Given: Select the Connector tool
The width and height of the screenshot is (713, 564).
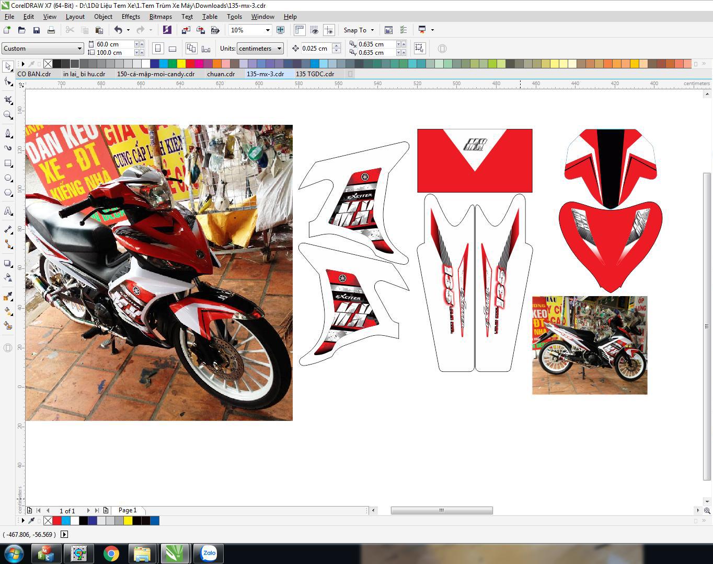Looking at the screenshot, I should tap(8, 244).
